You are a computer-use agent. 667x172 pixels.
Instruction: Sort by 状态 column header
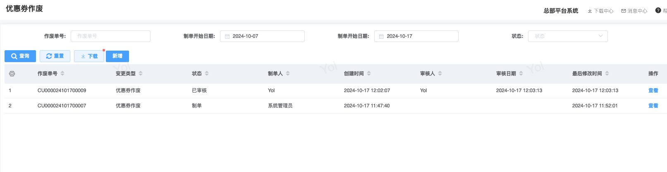pos(207,74)
